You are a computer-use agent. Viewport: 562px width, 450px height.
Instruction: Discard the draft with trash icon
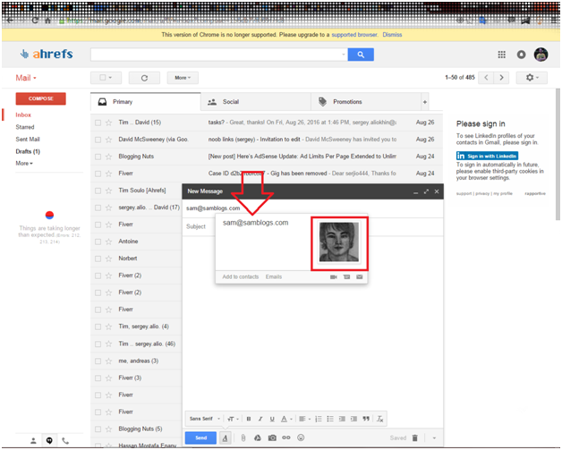point(415,437)
